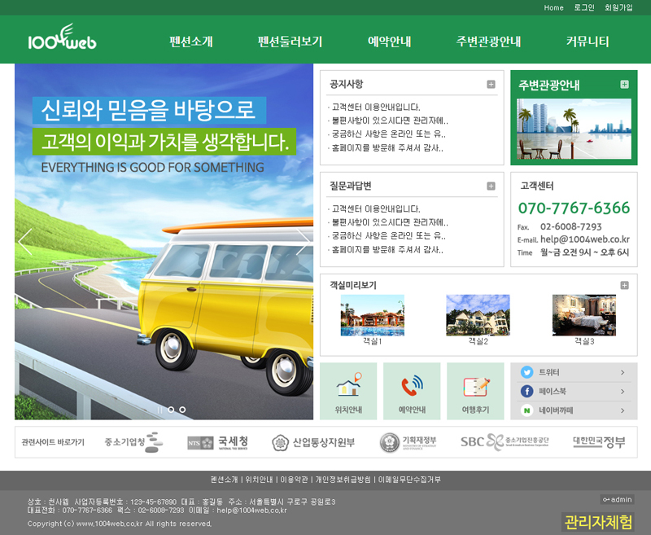
Task: View the 객실2 room thumbnail
Action: [478, 316]
